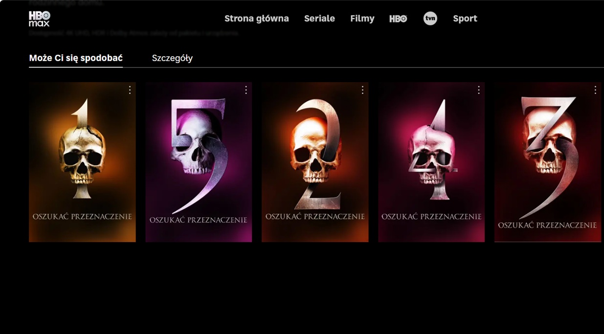This screenshot has width=604, height=334.
Task: Open options menu for Oszukać przeznaczenie 1
Action: tap(130, 90)
